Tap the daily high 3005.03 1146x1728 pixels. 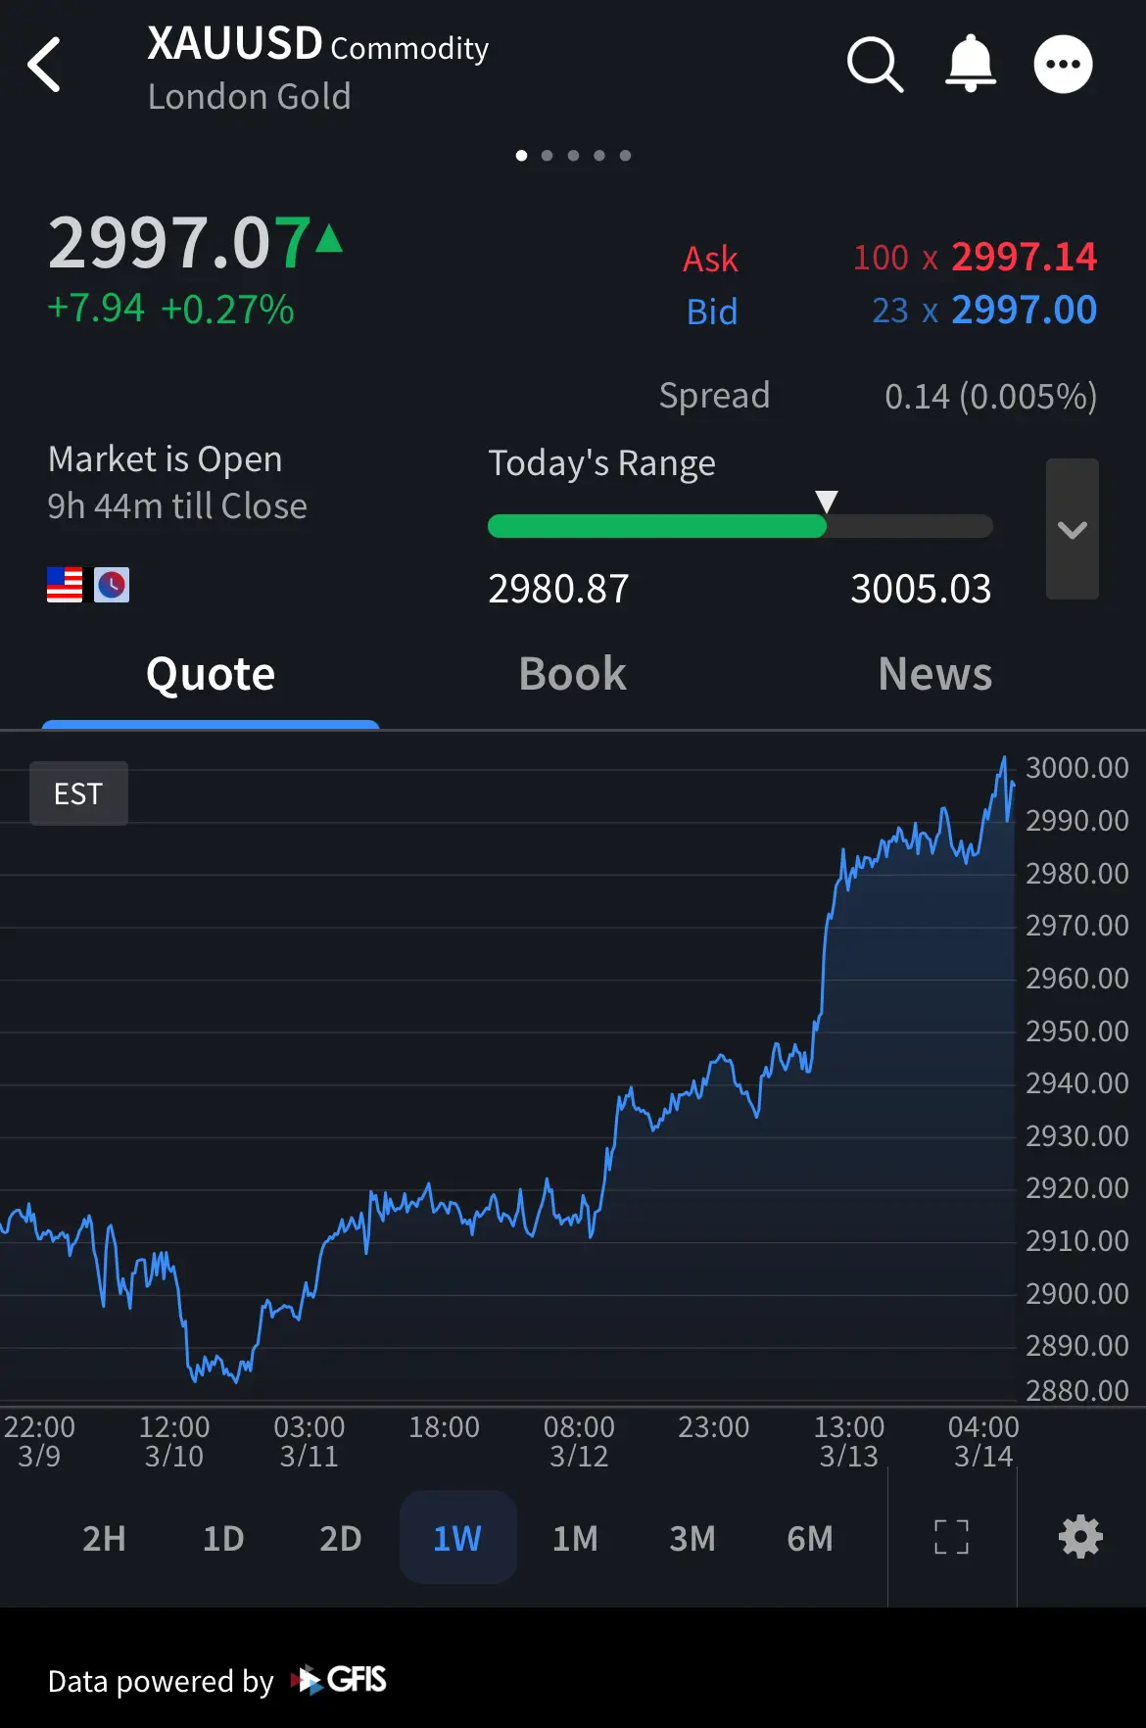click(921, 589)
